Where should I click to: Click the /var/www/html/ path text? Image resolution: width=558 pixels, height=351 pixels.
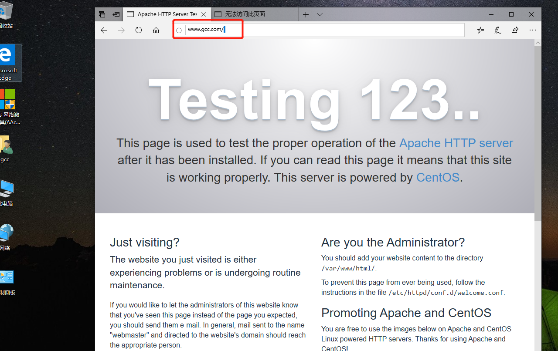(x=348, y=268)
